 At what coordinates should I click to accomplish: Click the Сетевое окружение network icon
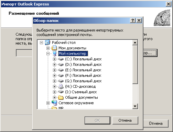tap(54, 103)
